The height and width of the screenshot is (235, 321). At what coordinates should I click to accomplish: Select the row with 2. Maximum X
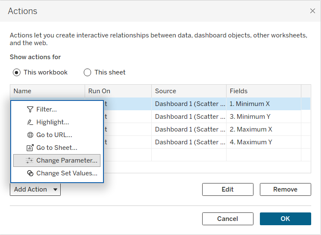point(250,129)
